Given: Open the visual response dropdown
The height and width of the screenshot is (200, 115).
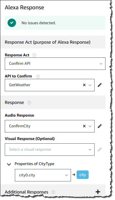Looking at the screenshot, I should click(50, 150).
